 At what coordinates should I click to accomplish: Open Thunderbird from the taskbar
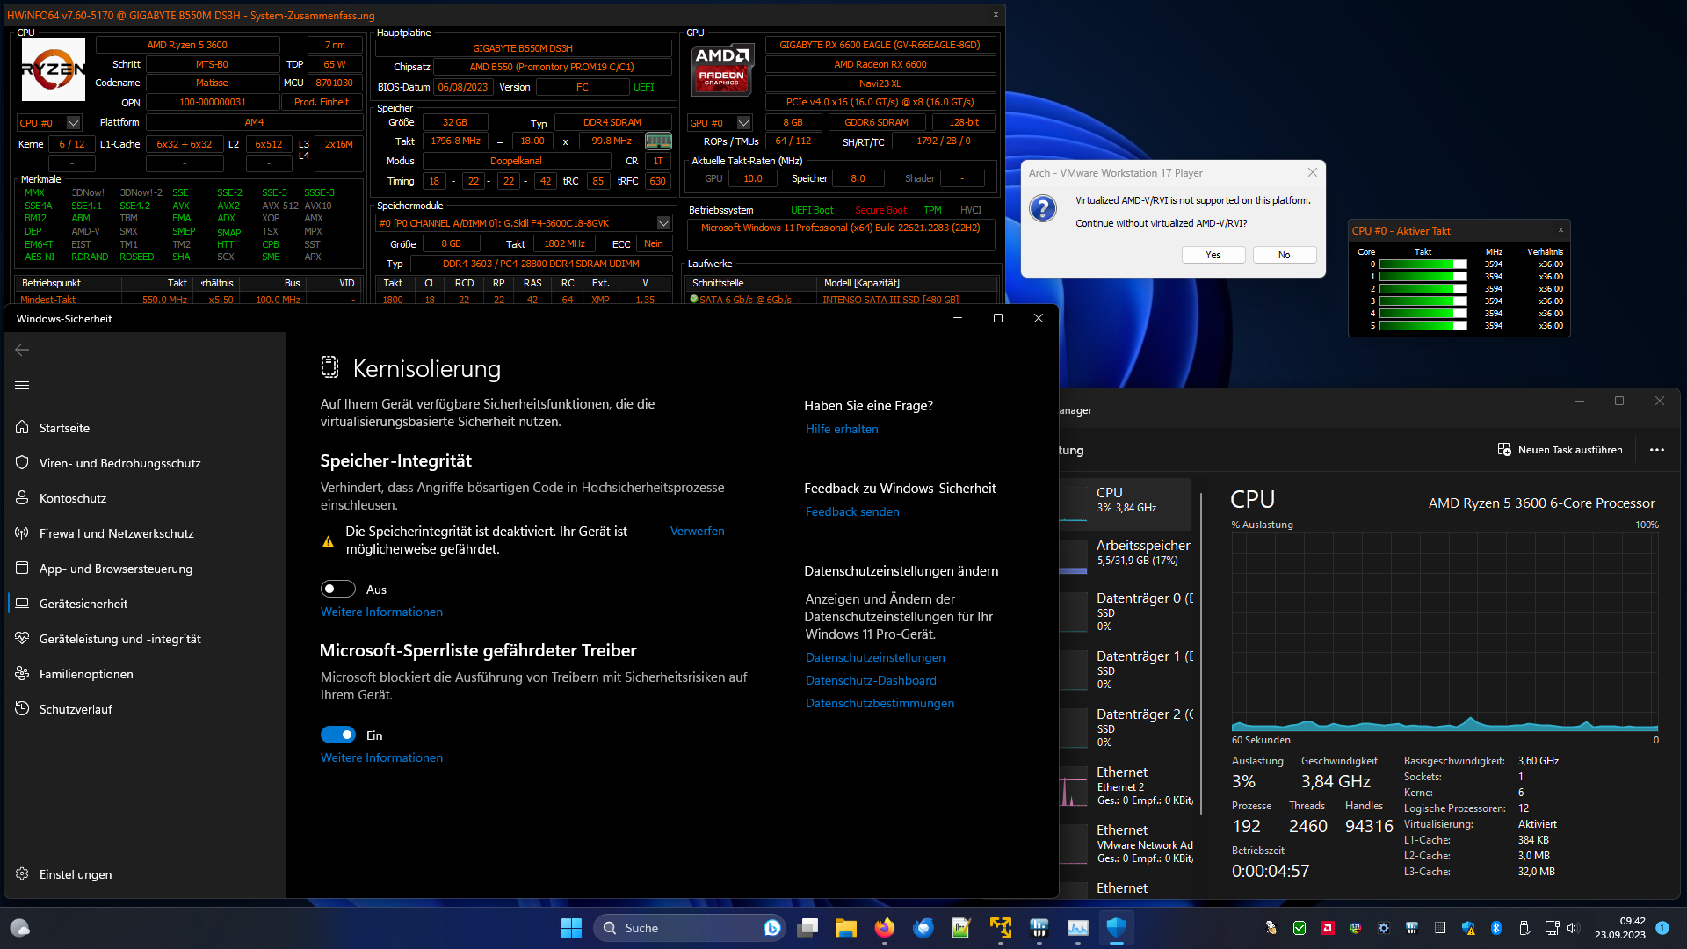coord(923,928)
